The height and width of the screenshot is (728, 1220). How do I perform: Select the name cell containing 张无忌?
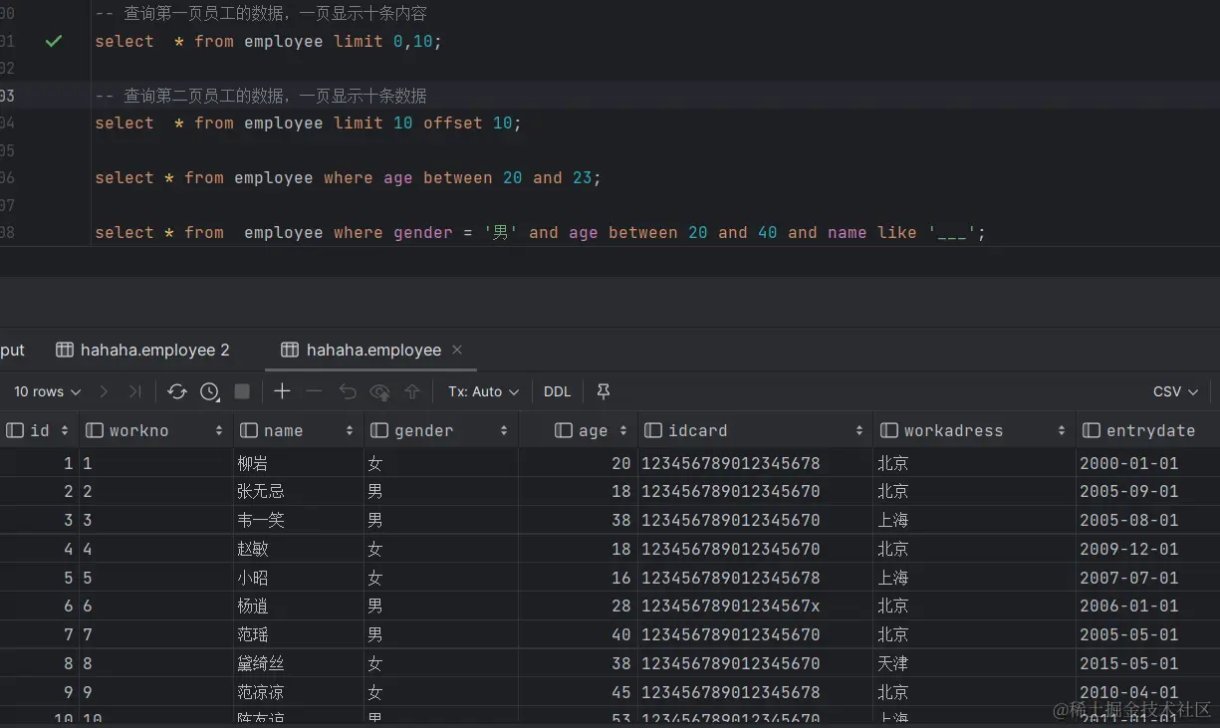pyautogui.click(x=261, y=491)
